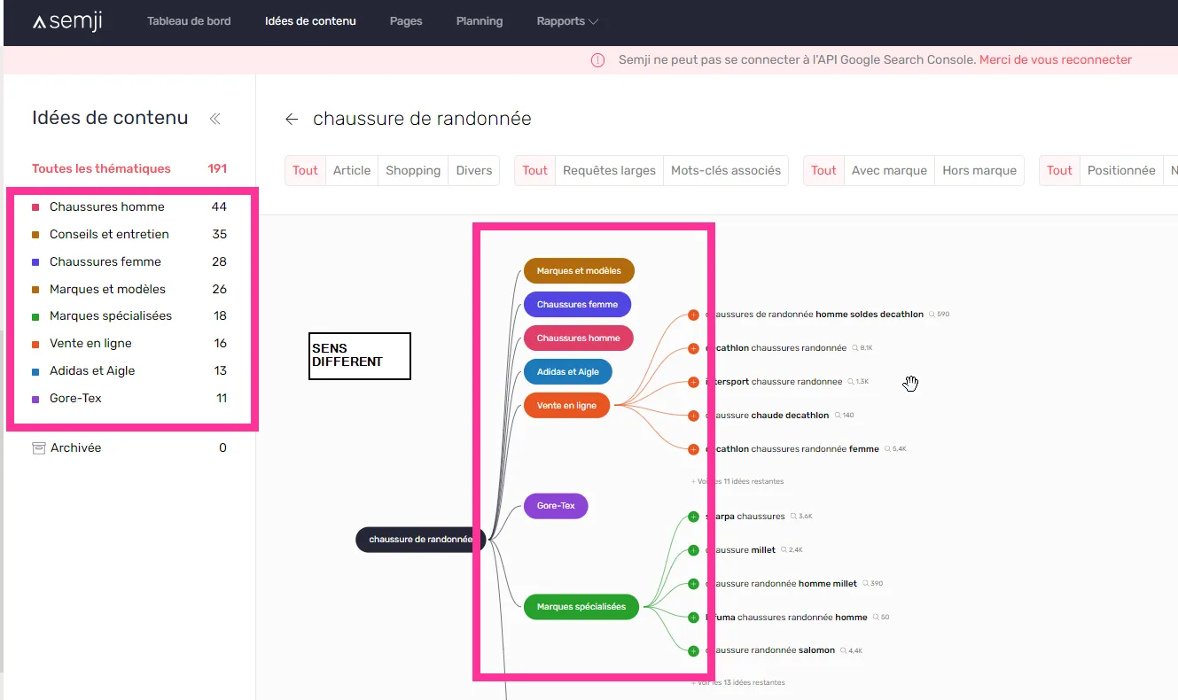
Task: Add idea intersport chaussure randonnee plus icon
Action: pos(693,382)
